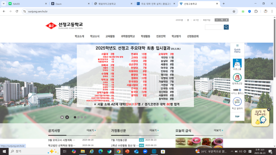Viewport: 276px width, 155px height.
Task: Expand 가정통신문 더보기
Action: [154, 131]
